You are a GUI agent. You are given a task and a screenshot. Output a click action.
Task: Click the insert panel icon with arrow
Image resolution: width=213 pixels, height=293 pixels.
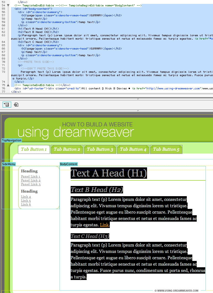click(7, 105)
